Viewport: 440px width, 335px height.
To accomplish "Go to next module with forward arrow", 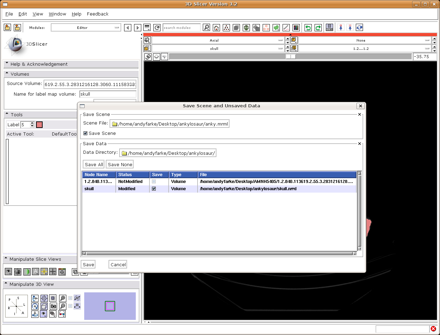I will tap(137, 28).
